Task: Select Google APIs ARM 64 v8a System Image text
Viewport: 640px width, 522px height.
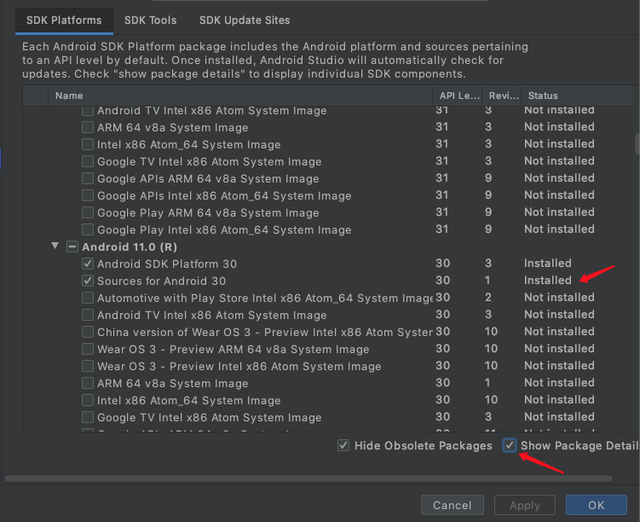Action: click(x=208, y=178)
